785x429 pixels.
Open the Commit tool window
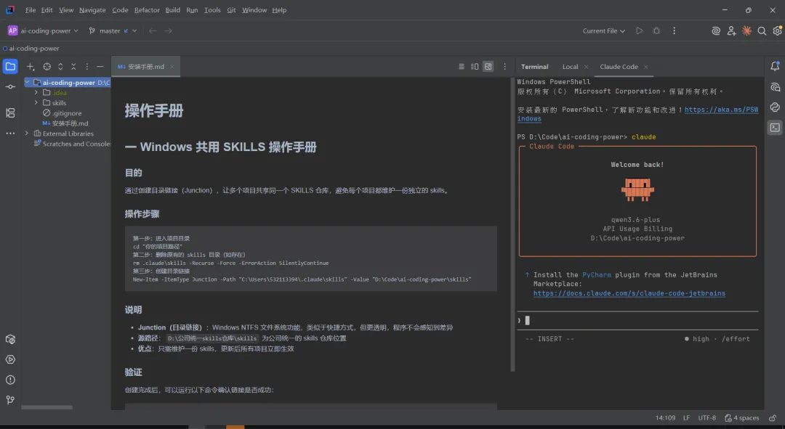click(10, 87)
